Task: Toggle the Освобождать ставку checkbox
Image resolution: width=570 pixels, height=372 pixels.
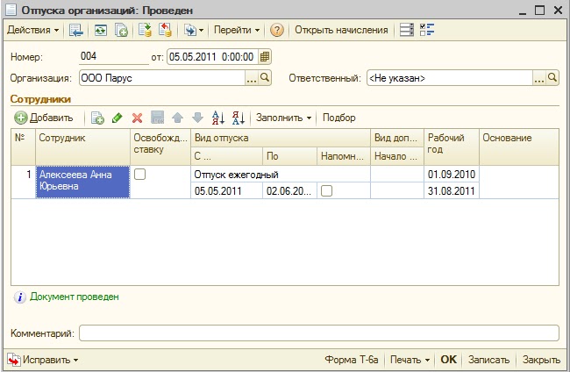Action: 140,175
